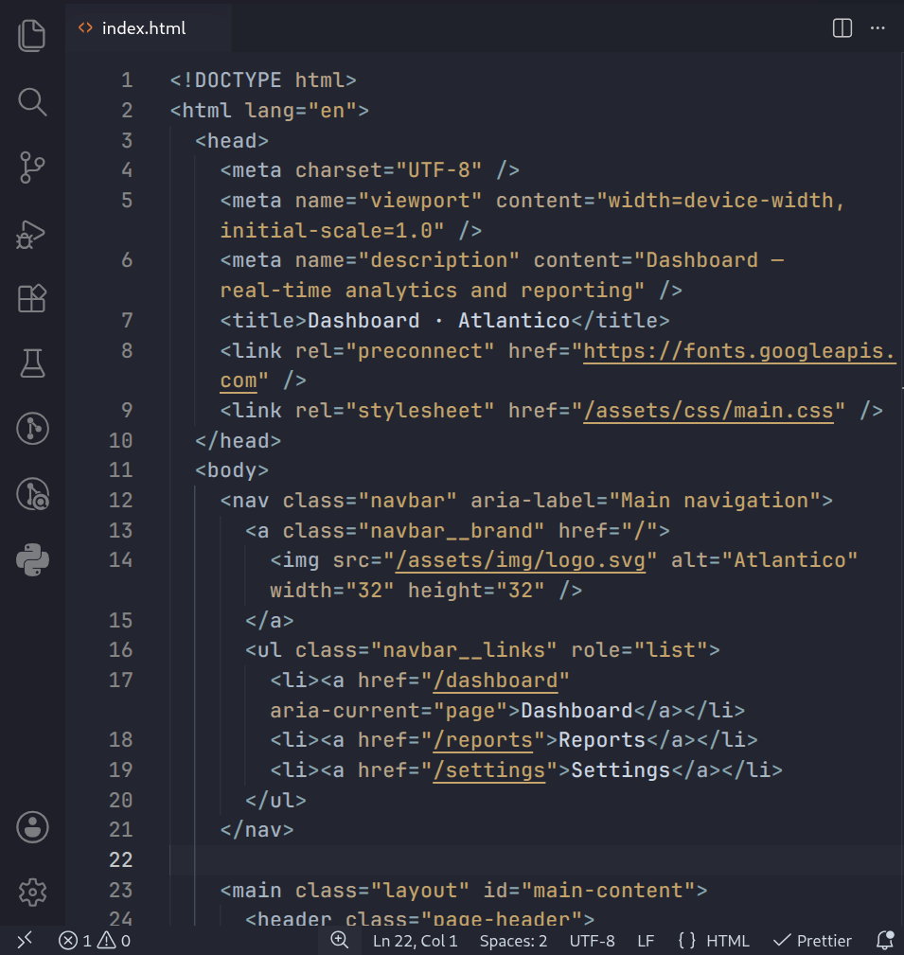Open the Python extension view
The image size is (904, 955).
tap(32, 559)
